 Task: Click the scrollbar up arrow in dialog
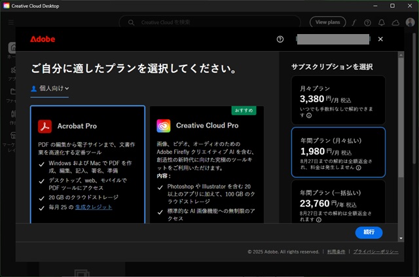[x=401, y=55]
